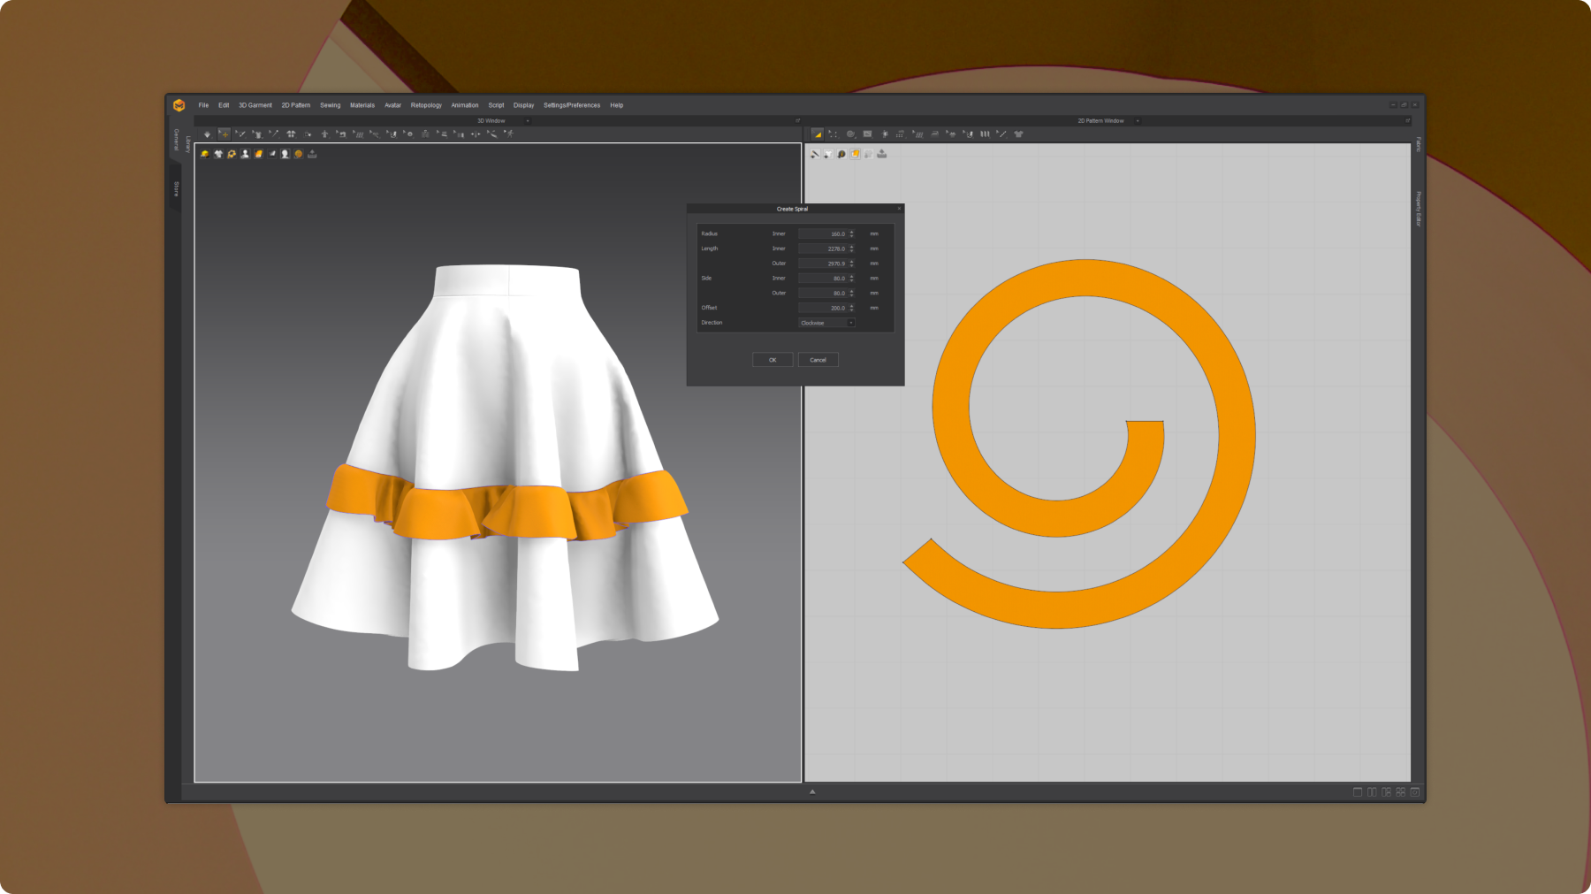
Task: Click the Marvelous Designer logo icon top-left
Action: [x=180, y=103]
